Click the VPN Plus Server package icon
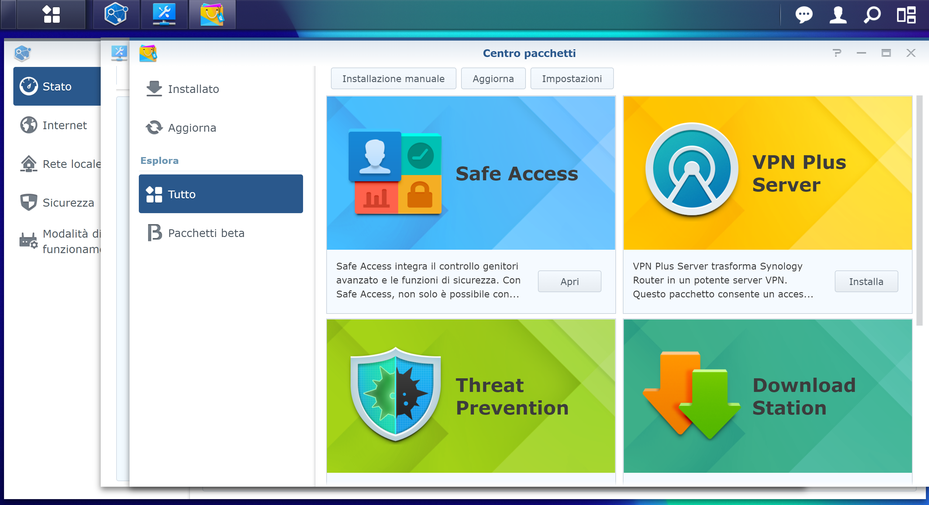This screenshot has height=505, width=929. 691,169
